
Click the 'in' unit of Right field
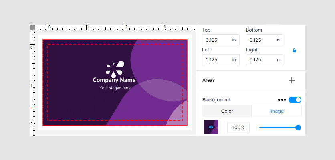pos(278,59)
